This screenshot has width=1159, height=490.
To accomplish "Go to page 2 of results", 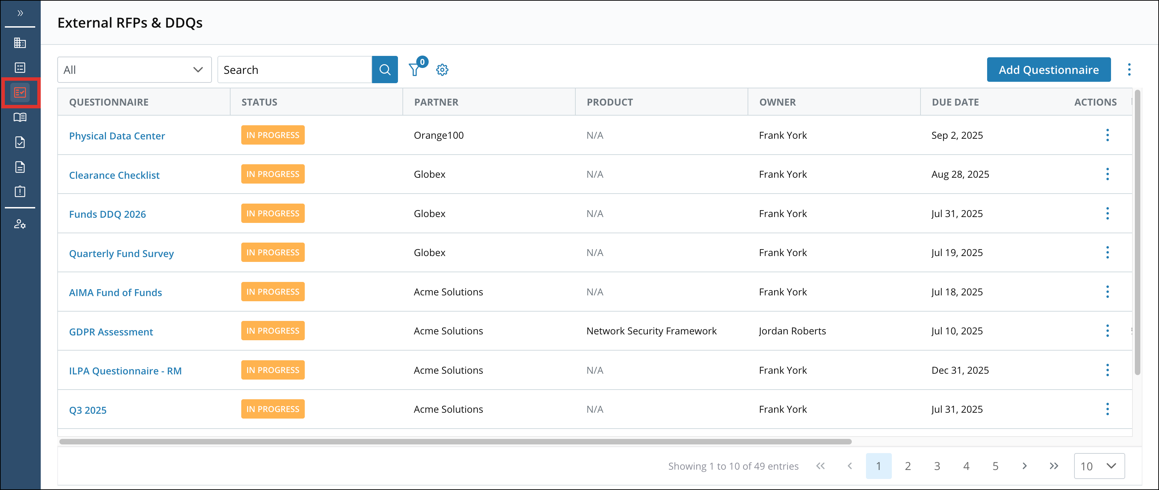I will click(908, 466).
